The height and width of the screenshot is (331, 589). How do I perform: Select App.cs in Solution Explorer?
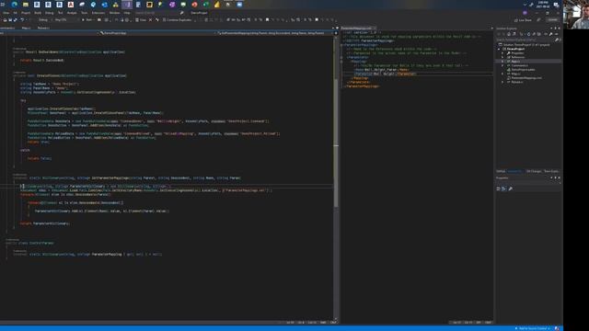[515, 62]
